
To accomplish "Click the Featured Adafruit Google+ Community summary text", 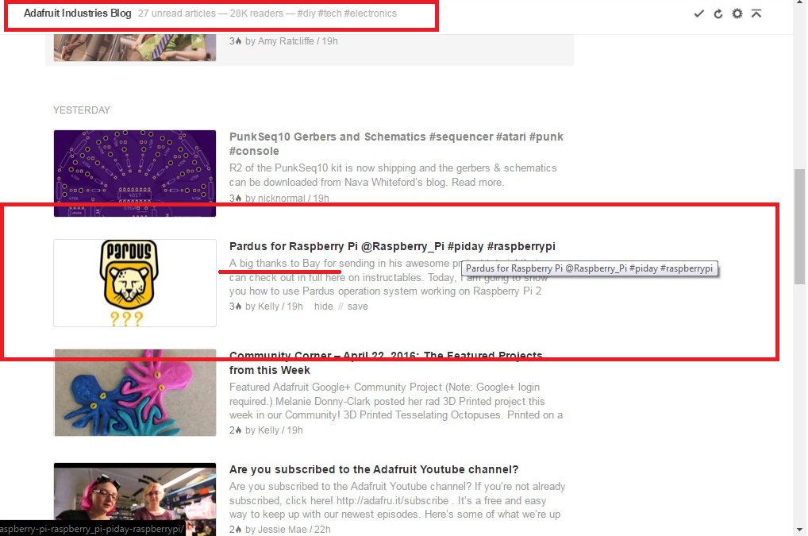I will [396, 401].
